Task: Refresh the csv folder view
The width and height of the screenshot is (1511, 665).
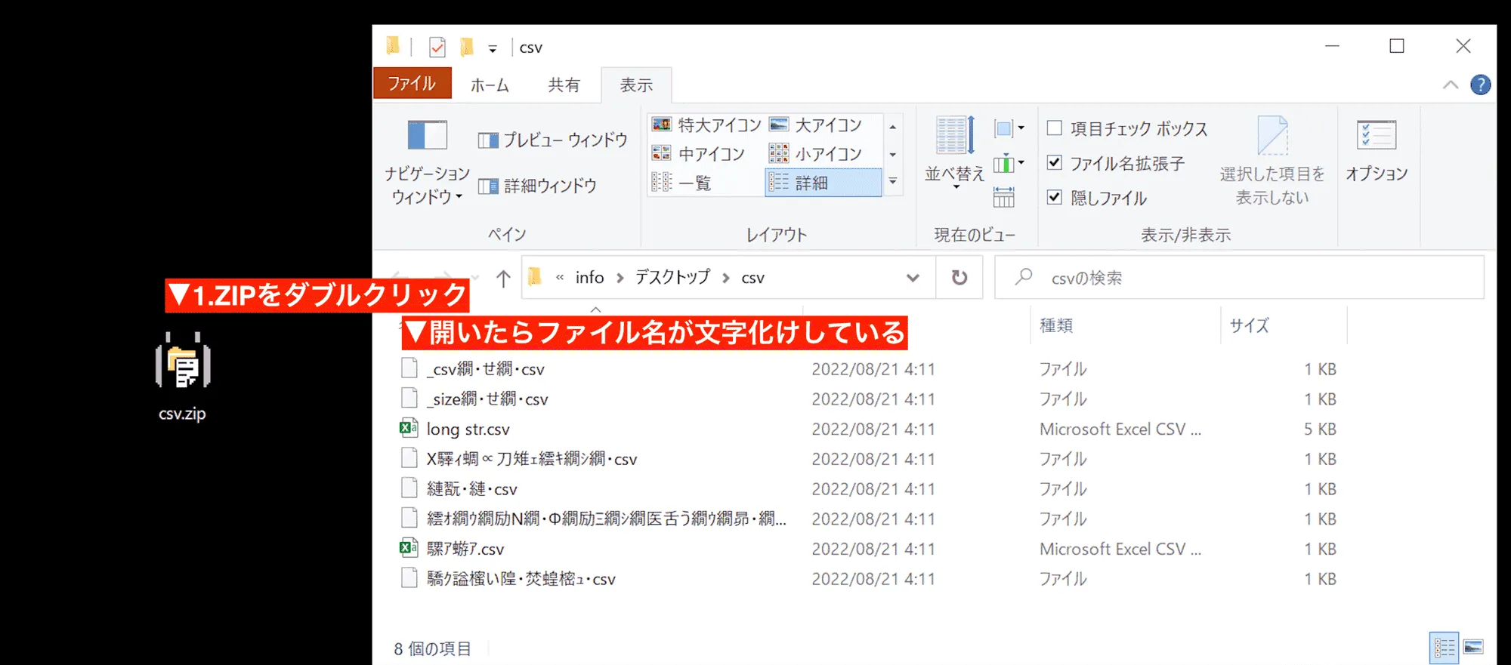Action: 959,278
